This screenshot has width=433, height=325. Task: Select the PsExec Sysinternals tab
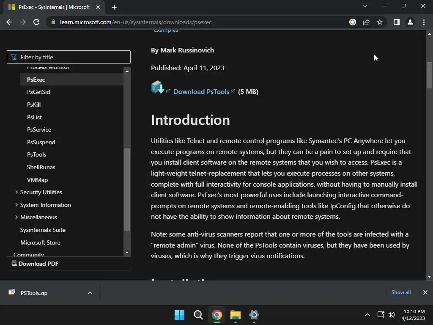(x=54, y=7)
